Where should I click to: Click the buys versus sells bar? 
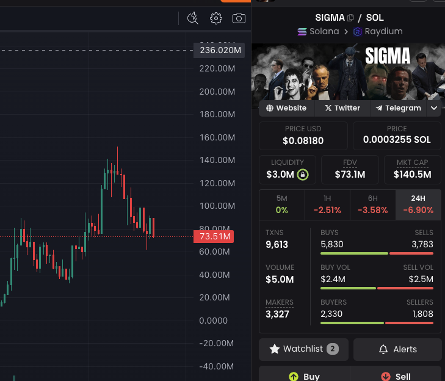[x=377, y=253]
